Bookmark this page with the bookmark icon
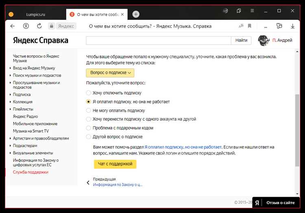The height and width of the screenshot is (213, 305). pos(250,26)
